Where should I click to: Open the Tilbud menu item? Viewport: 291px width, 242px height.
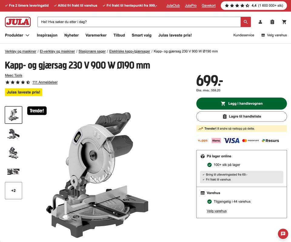coord(119,35)
